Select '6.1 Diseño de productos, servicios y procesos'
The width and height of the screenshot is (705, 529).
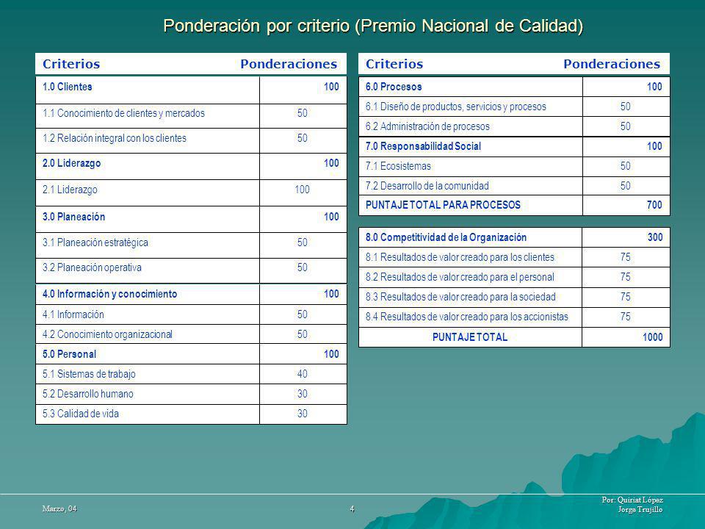455,107
